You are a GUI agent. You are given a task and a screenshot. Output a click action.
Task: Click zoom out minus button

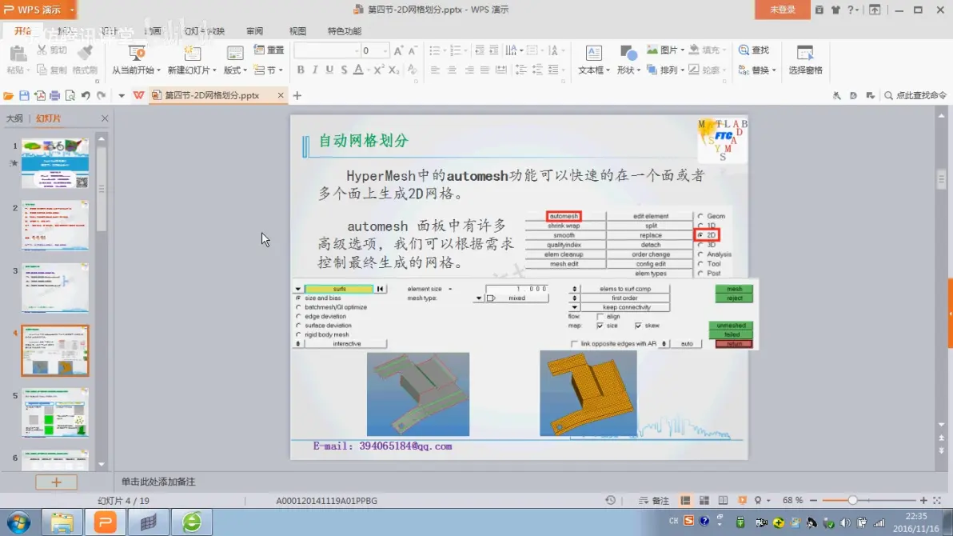pos(814,500)
